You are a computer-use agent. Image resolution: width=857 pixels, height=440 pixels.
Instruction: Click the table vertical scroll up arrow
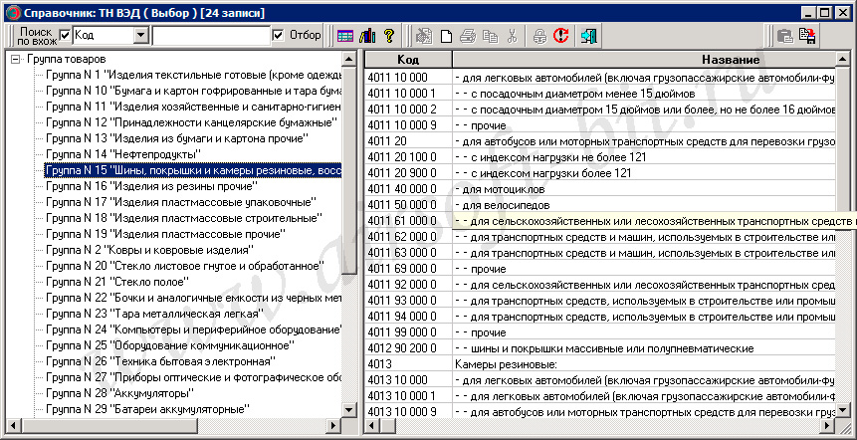[843, 59]
